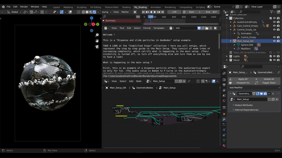
Task: Hide Main_Setup_GN in the viewport
Action: (x=274, y=41)
